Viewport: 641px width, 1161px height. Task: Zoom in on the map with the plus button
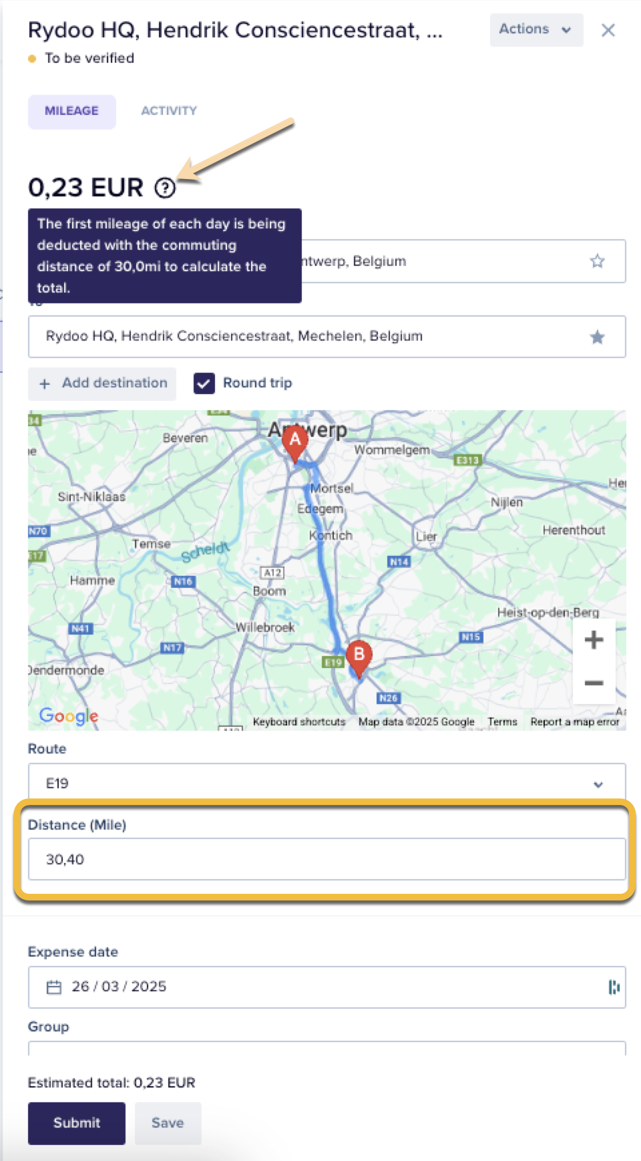coord(594,640)
